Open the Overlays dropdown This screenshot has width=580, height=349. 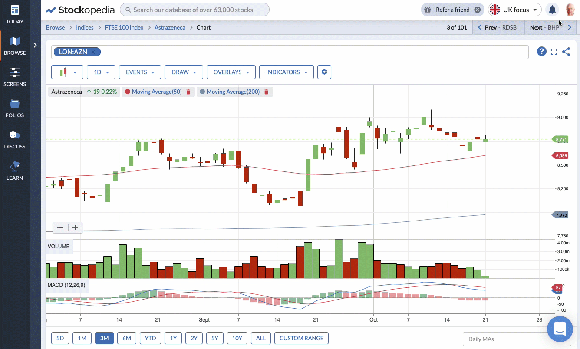coord(231,72)
